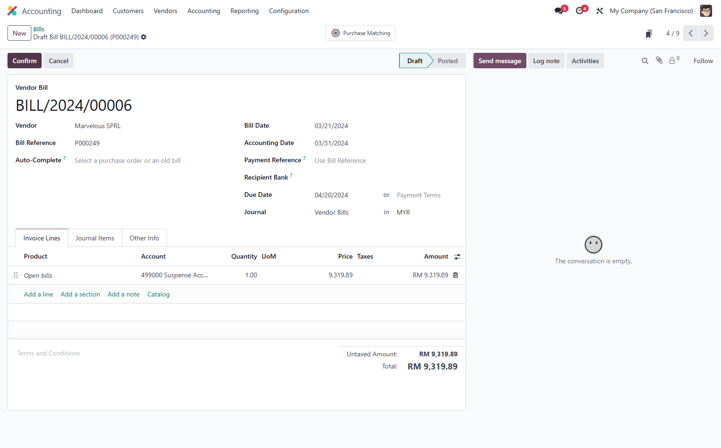The height and width of the screenshot is (448, 721).
Task: Click Add a section link
Action: 80,294
